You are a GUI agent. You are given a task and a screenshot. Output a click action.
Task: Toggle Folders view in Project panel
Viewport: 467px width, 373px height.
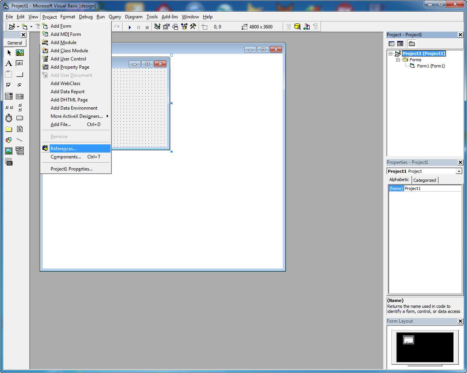[x=412, y=44]
